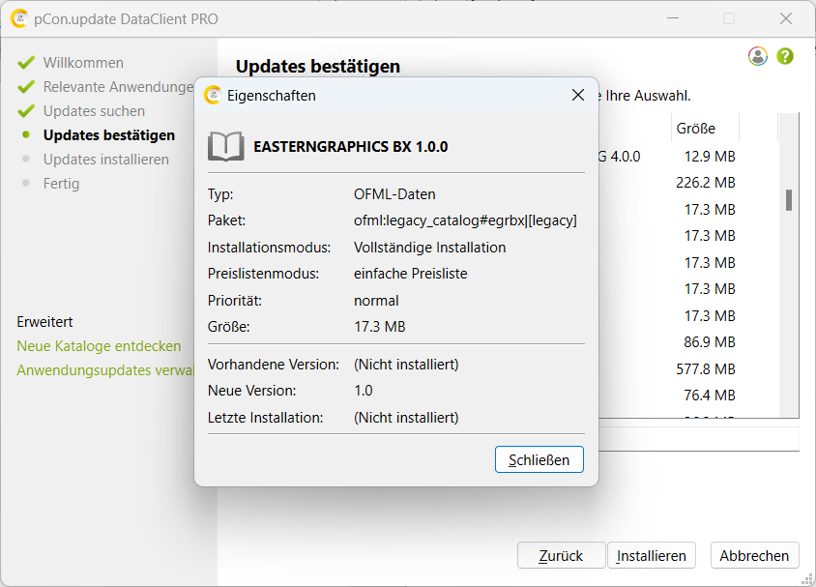The image size is (816, 587).
Task: Click the einfache Preisliste value
Action: 411,274
